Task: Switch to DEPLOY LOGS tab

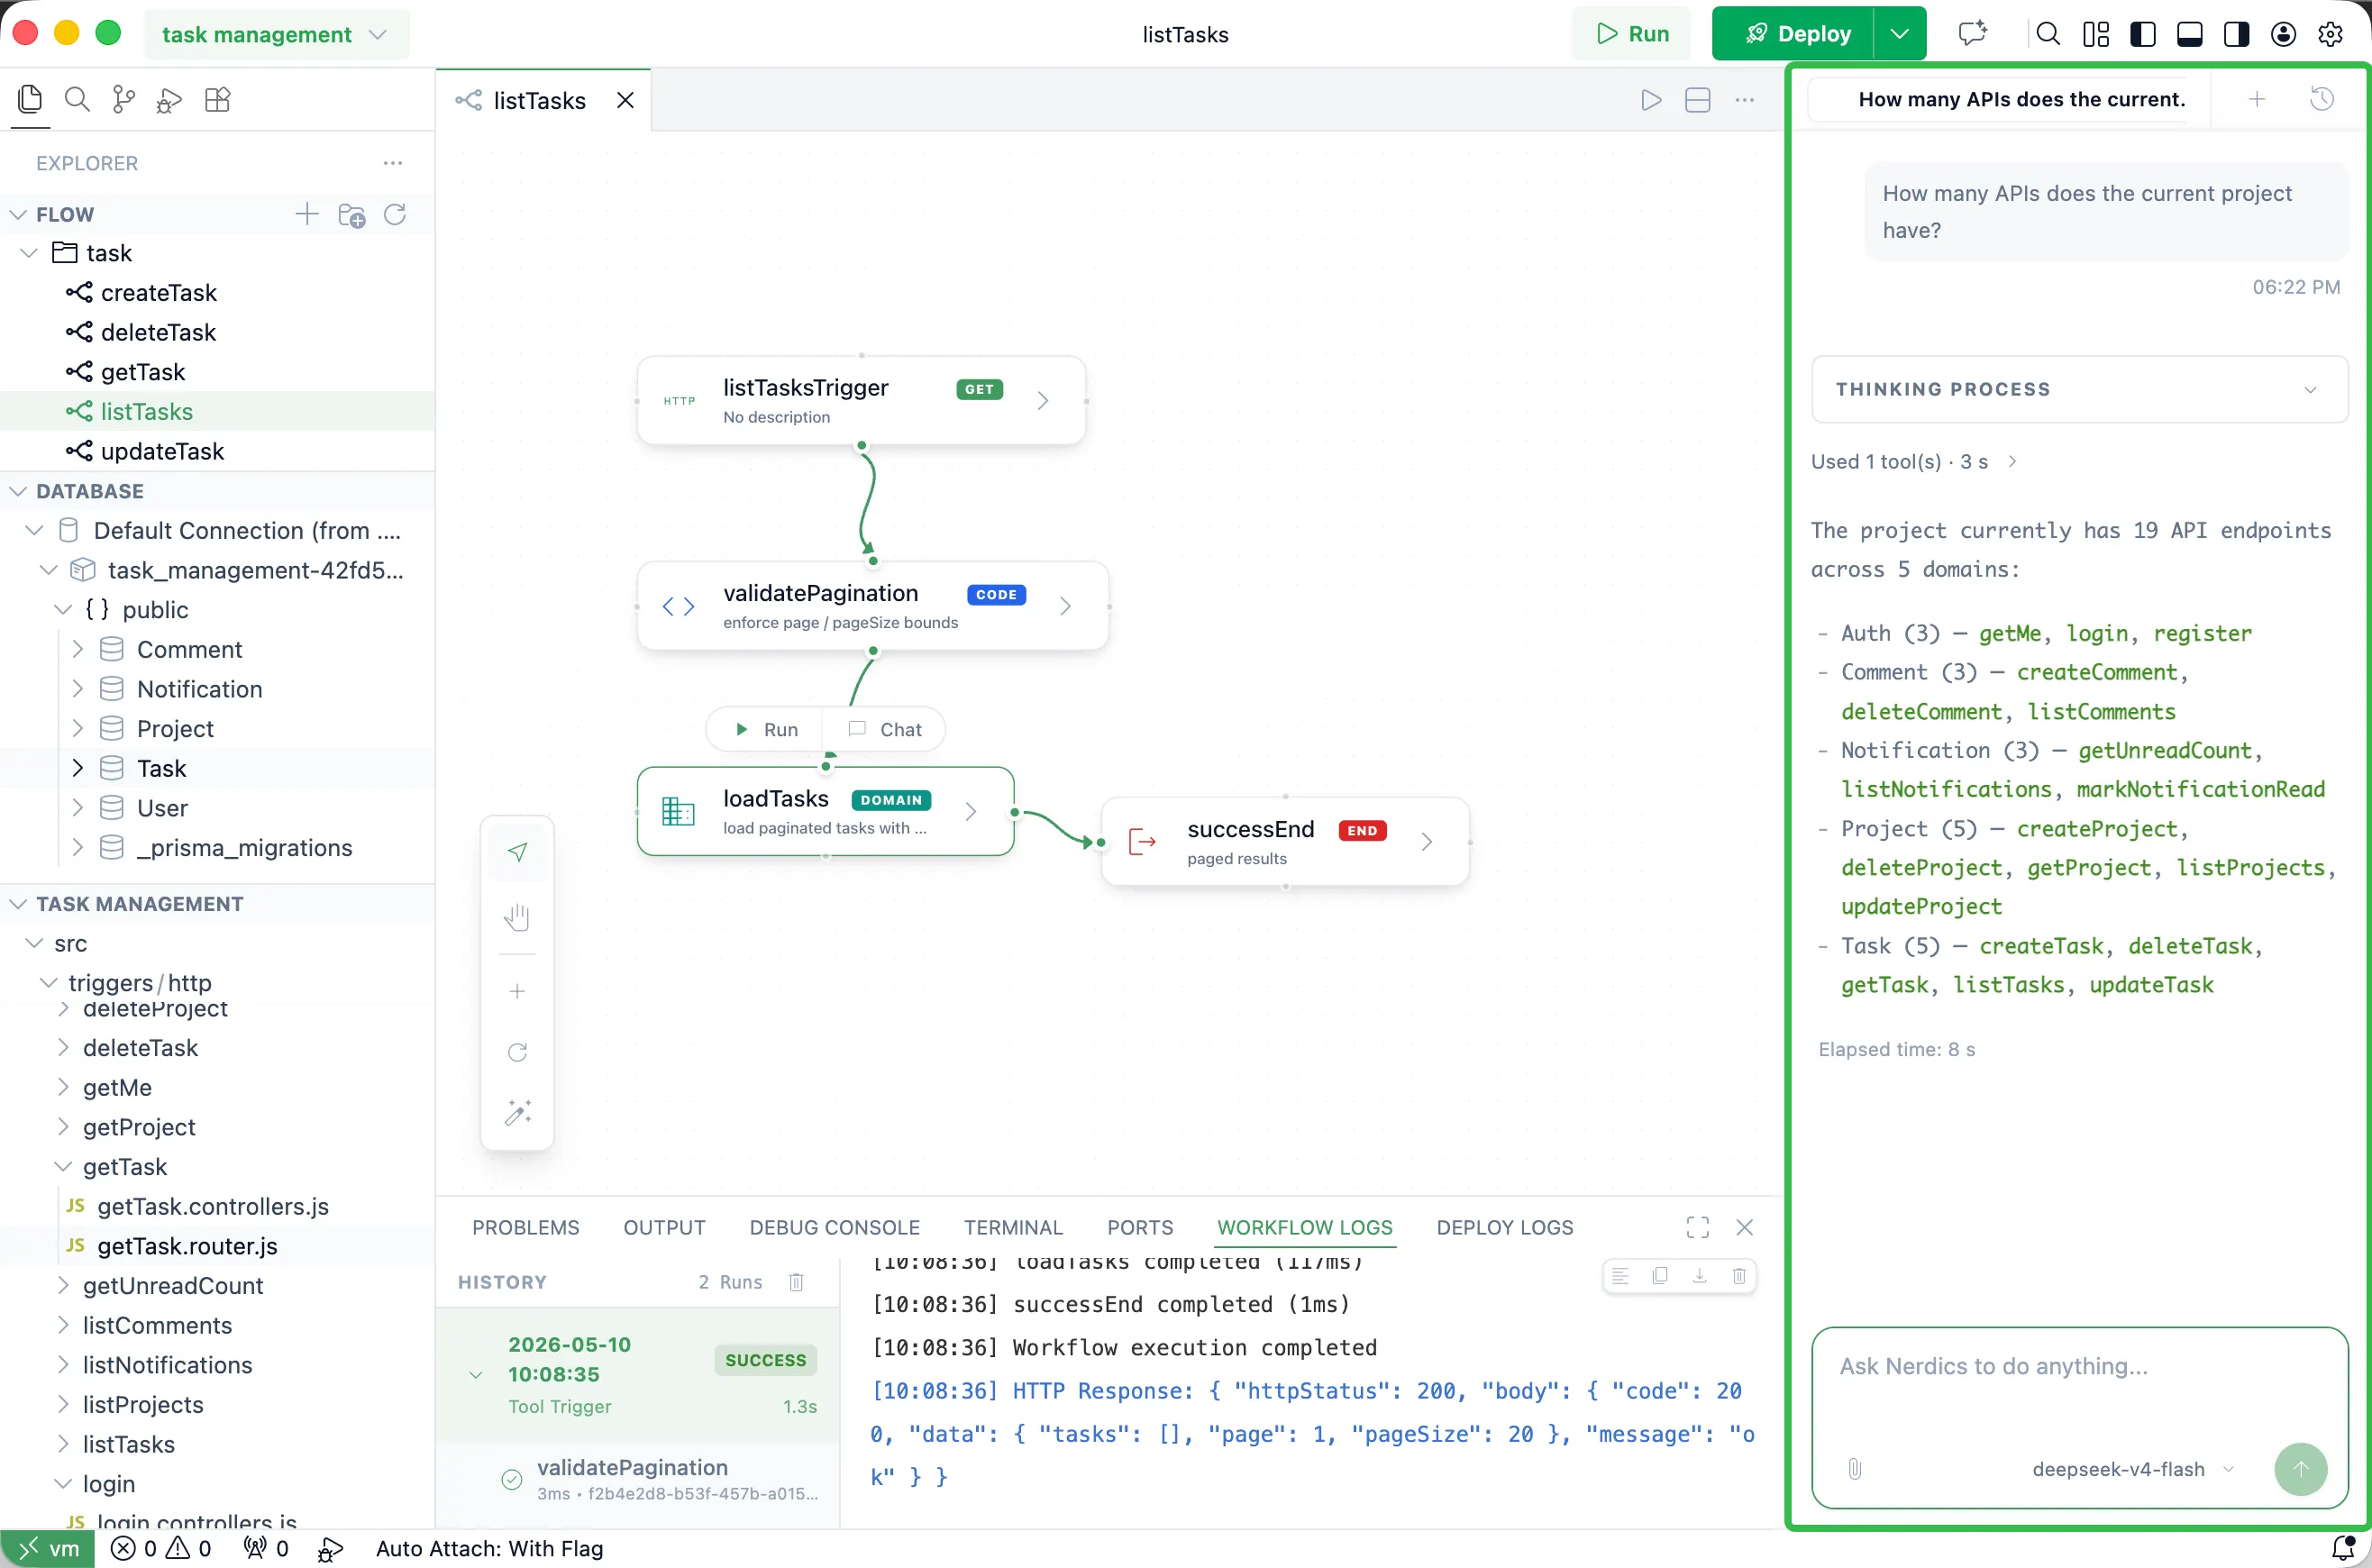Action: 1504,1227
